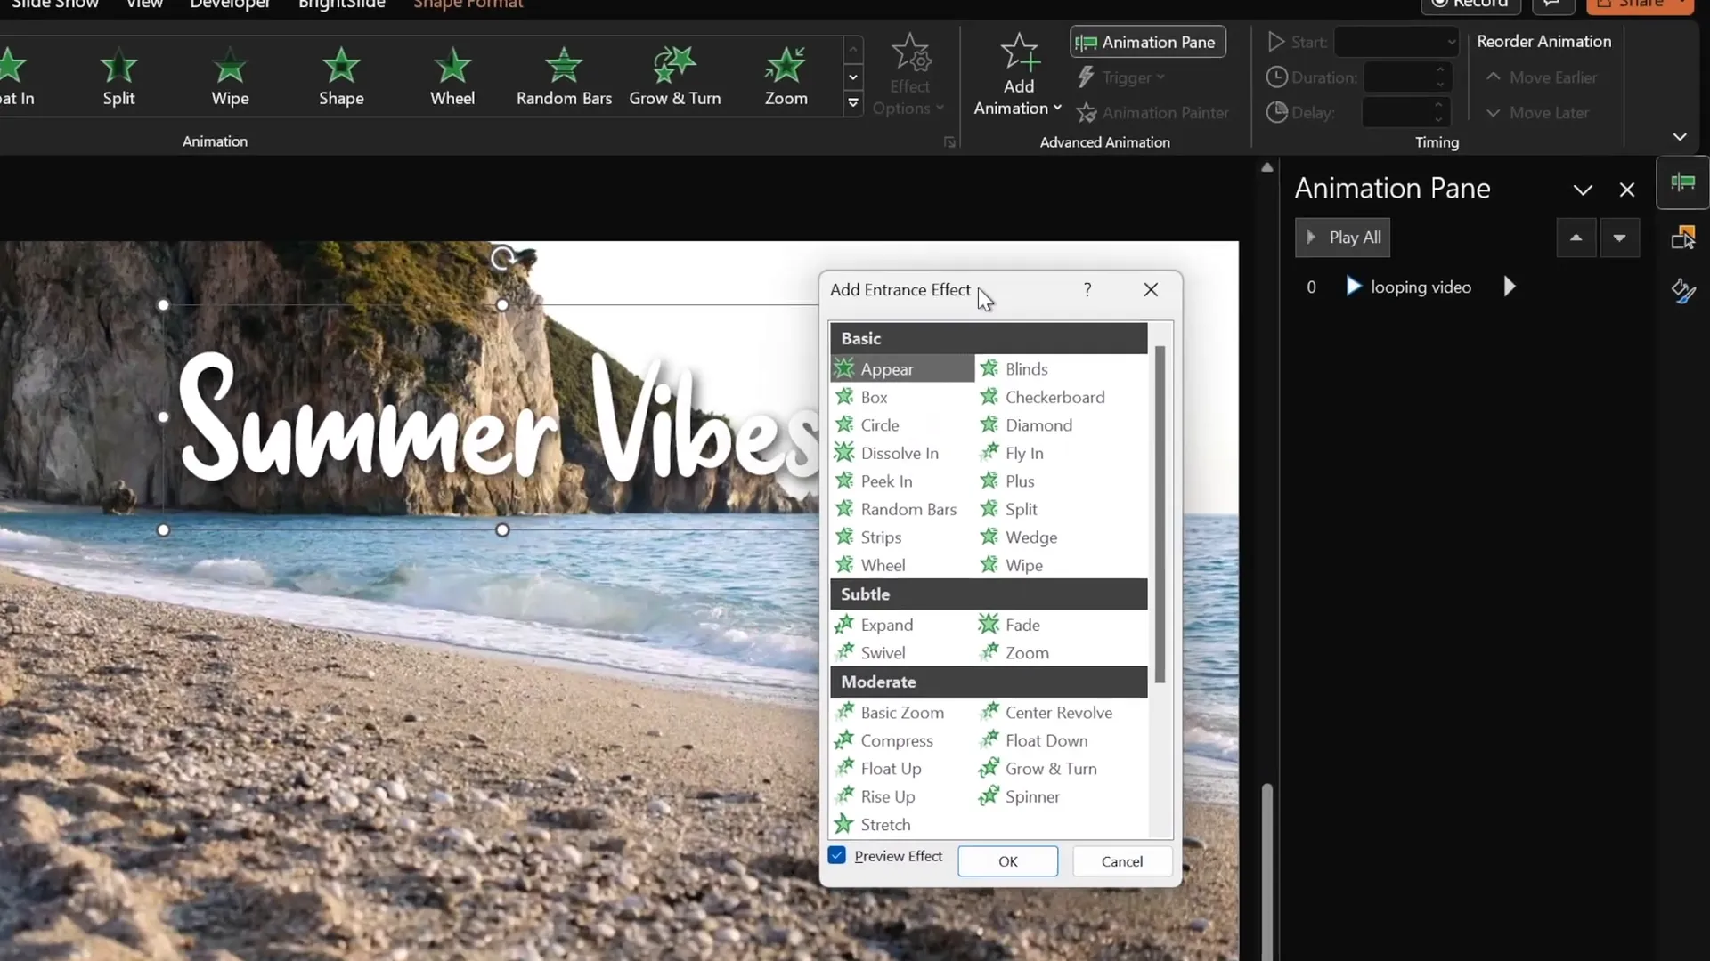Viewport: 1710px width, 961px height.
Task: Apply the Wheel animation from the ribbon gallery
Action: 452,77
